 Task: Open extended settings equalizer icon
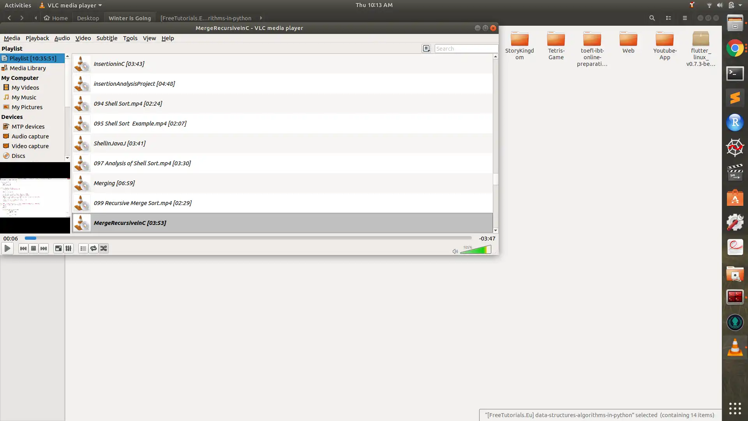click(69, 249)
